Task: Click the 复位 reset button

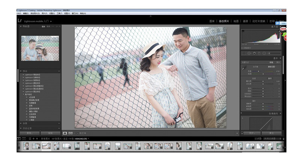Action: (271, 133)
